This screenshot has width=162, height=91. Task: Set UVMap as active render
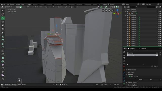[157, 53]
